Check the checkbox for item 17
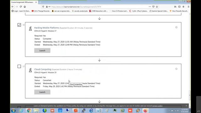 point(19,66)
